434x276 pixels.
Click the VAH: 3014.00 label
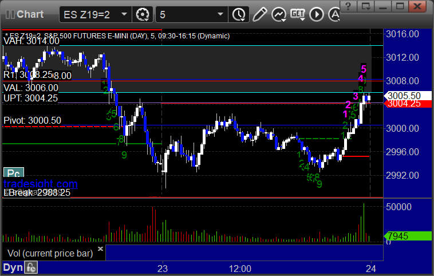tap(31, 41)
